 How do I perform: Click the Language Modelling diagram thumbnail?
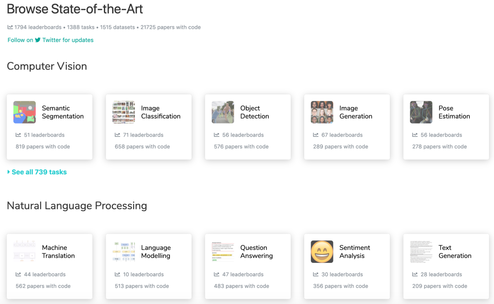point(124,252)
